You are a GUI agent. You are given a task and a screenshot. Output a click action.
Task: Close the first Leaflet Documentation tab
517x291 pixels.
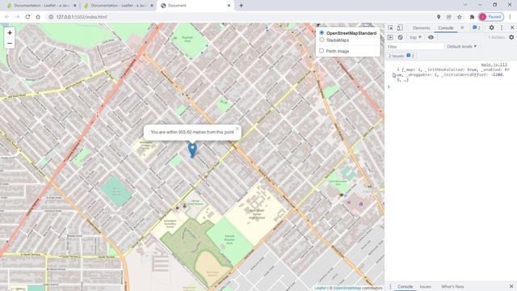pos(75,6)
